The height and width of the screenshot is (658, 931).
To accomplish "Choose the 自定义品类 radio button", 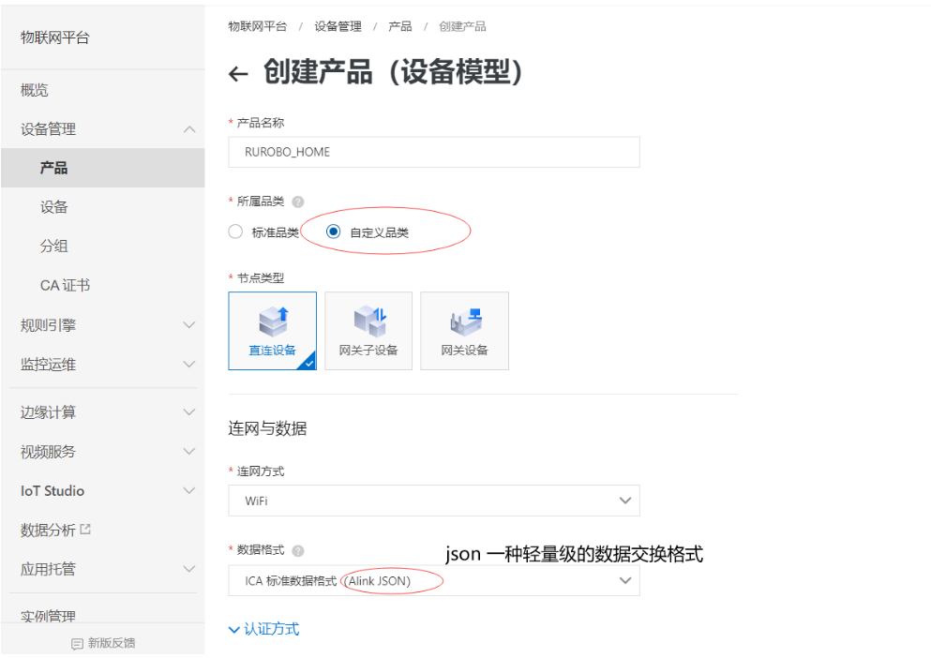I will [333, 232].
